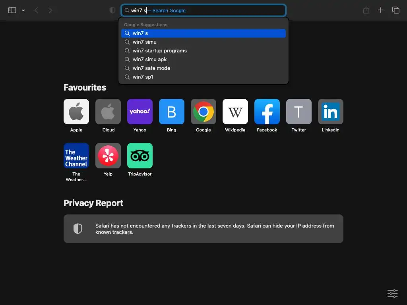Go back to the previous page
The height and width of the screenshot is (305, 407).
point(36,10)
